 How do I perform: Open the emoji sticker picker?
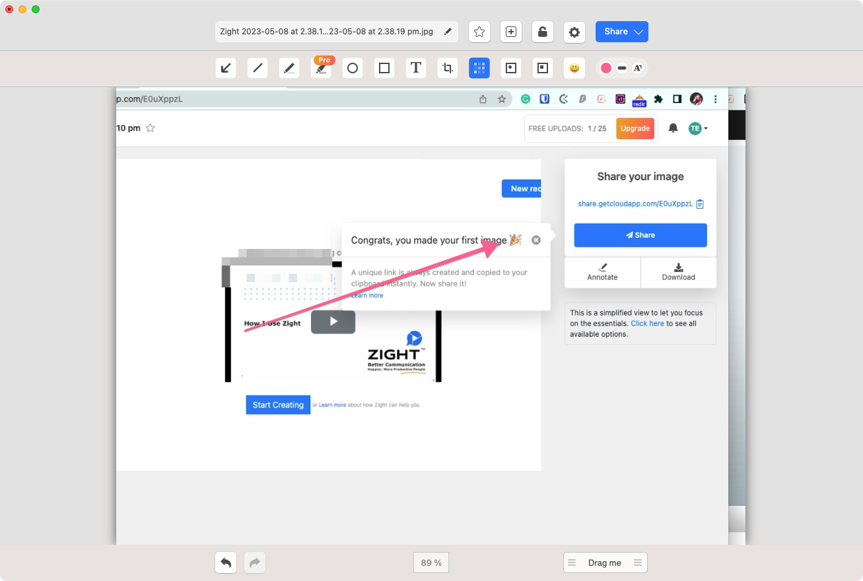[574, 67]
